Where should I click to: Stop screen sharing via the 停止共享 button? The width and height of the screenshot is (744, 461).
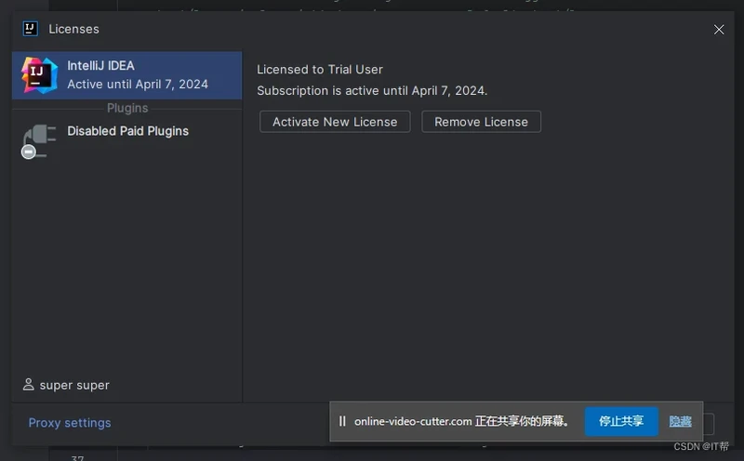(621, 421)
